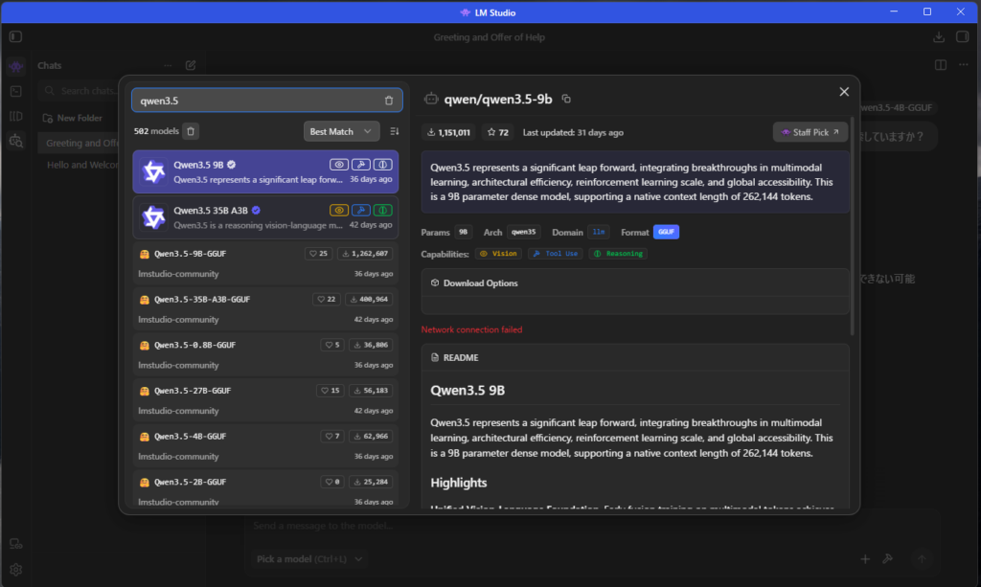Open the Pick a model dropdown
This screenshot has height=587, width=981.
coord(309,558)
